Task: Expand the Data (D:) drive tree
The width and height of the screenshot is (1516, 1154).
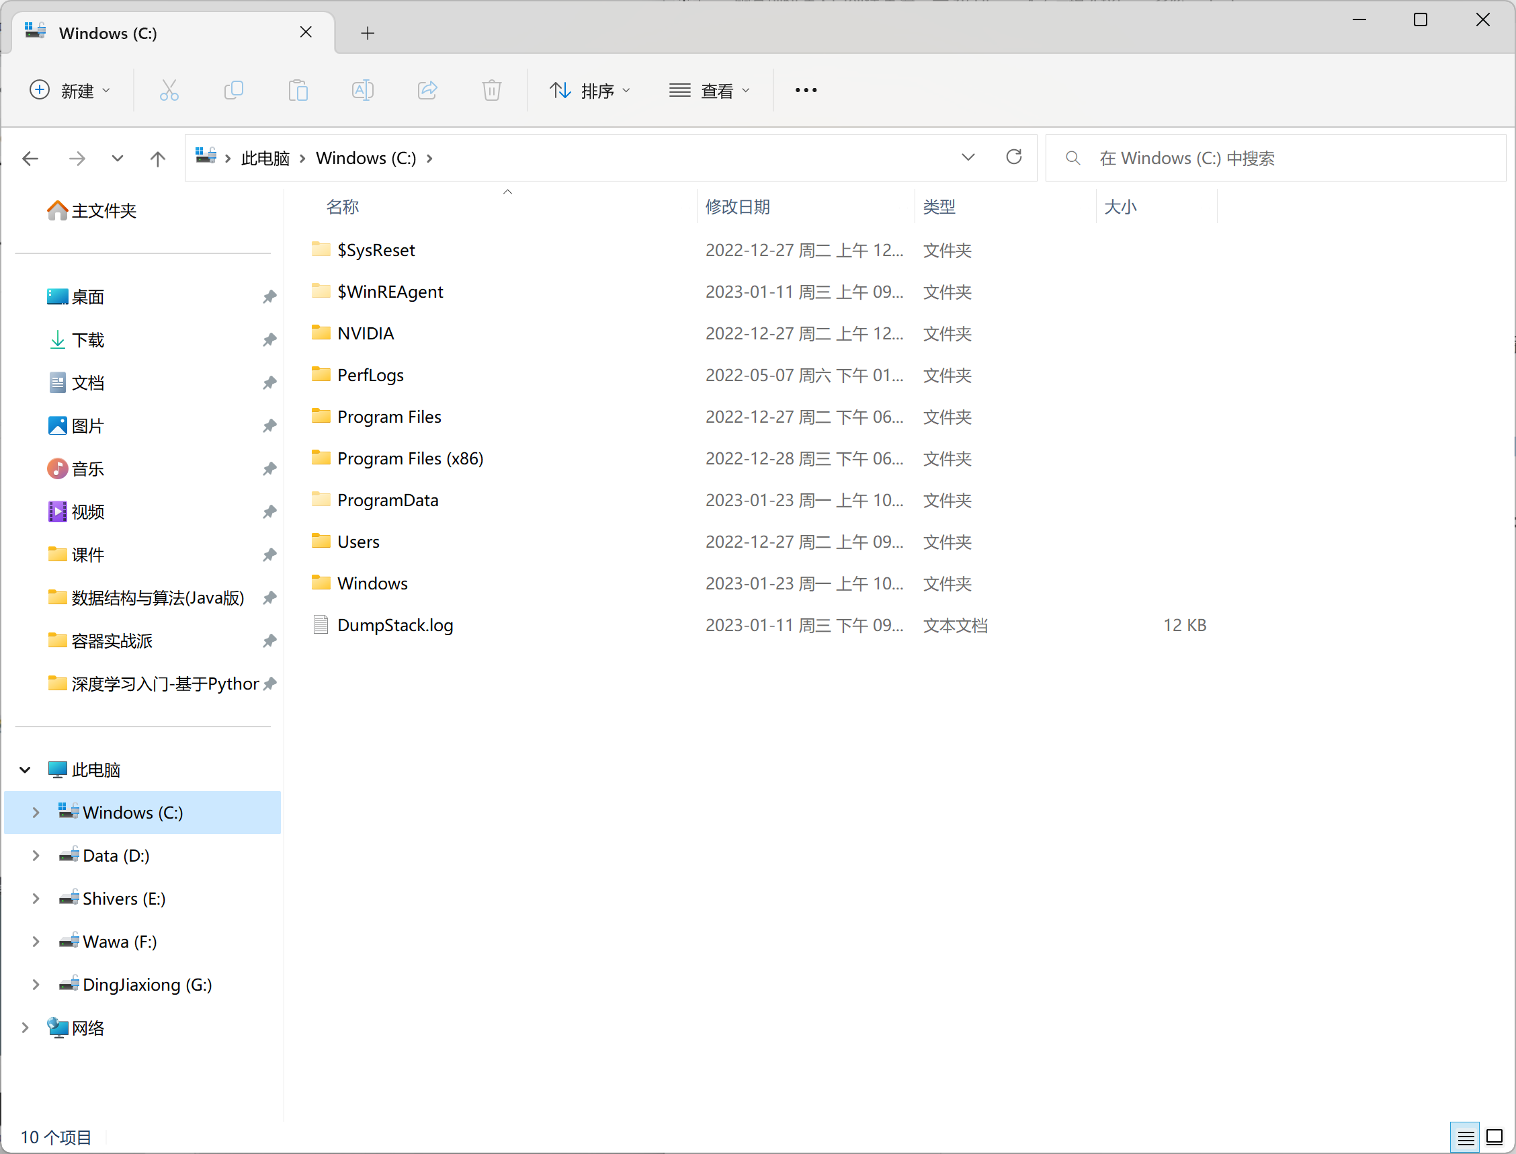Action: tap(36, 855)
